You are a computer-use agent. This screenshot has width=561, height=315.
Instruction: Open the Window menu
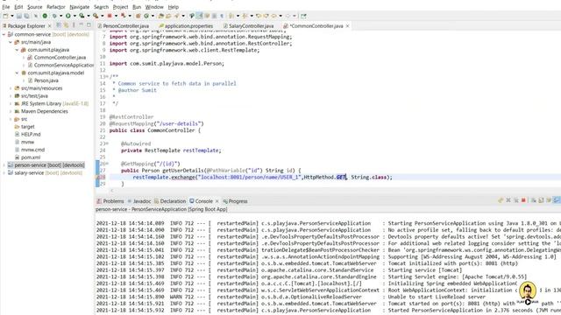pos(154,7)
